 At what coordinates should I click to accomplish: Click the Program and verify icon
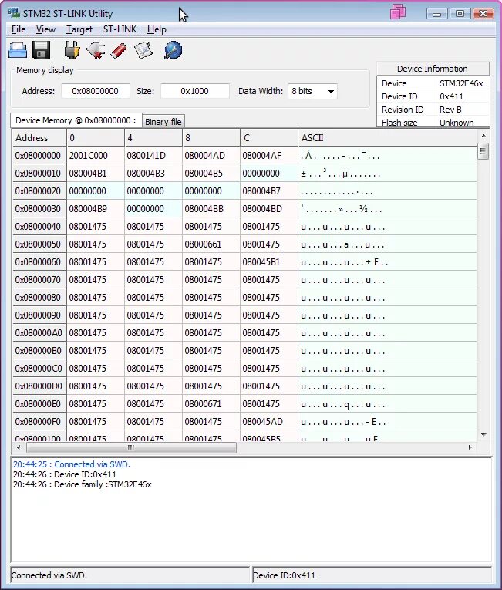click(143, 50)
